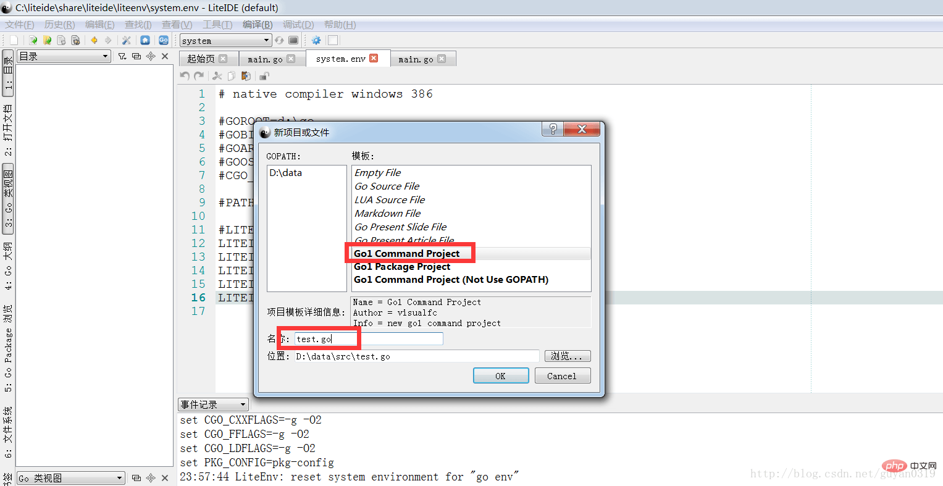Click the New file toolbar icon
This screenshot has height=486, width=943.
click(x=14, y=40)
